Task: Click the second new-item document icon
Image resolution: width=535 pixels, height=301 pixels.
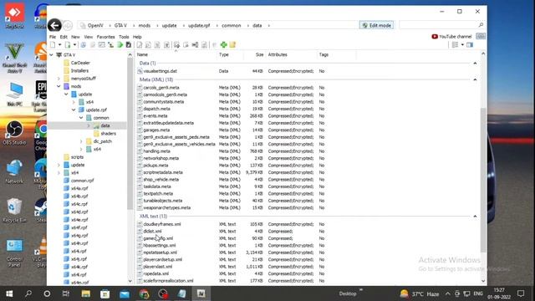Action: (68, 44)
